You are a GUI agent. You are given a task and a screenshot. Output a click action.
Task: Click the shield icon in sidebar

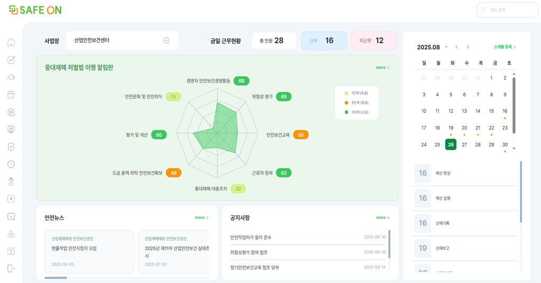coord(11,147)
